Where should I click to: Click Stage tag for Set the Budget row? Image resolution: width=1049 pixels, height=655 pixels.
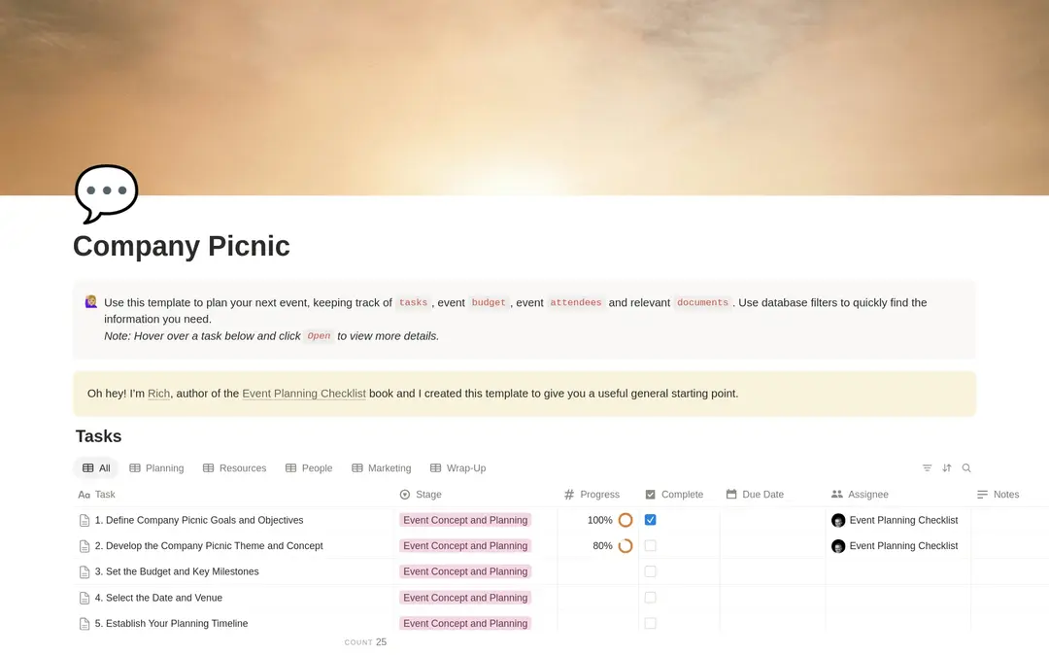click(465, 571)
